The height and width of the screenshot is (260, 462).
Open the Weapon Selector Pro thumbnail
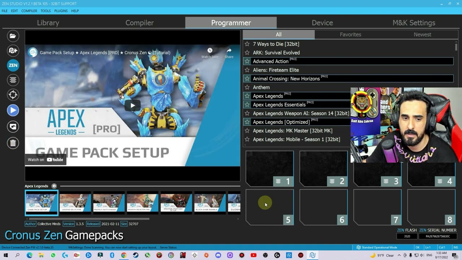coord(143,203)
